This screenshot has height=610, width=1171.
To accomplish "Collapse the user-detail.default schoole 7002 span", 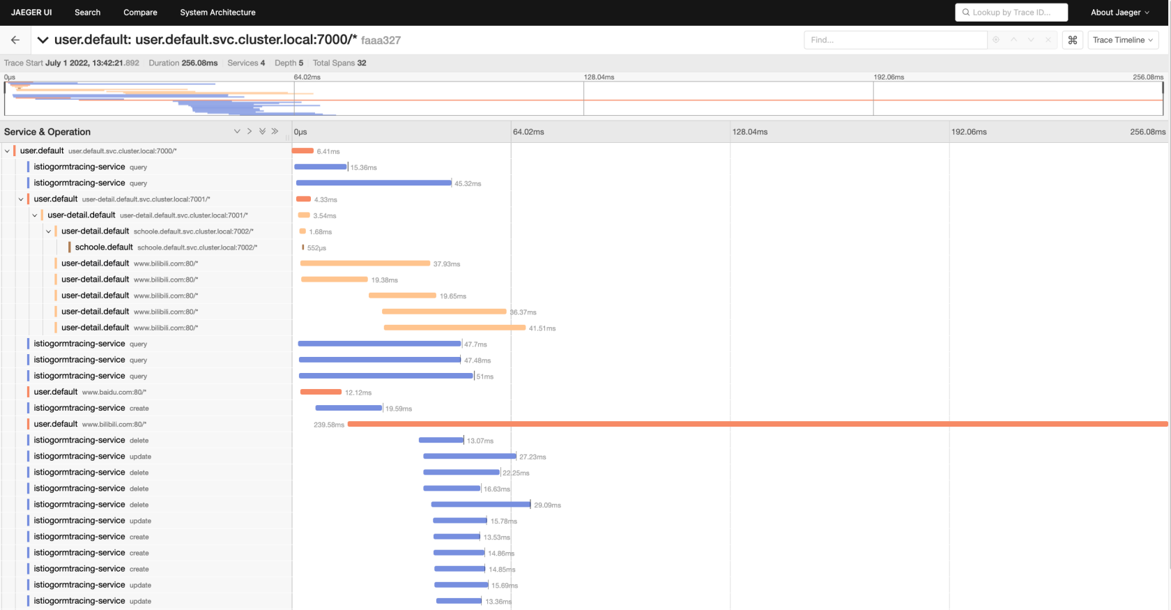I will 48,231.
